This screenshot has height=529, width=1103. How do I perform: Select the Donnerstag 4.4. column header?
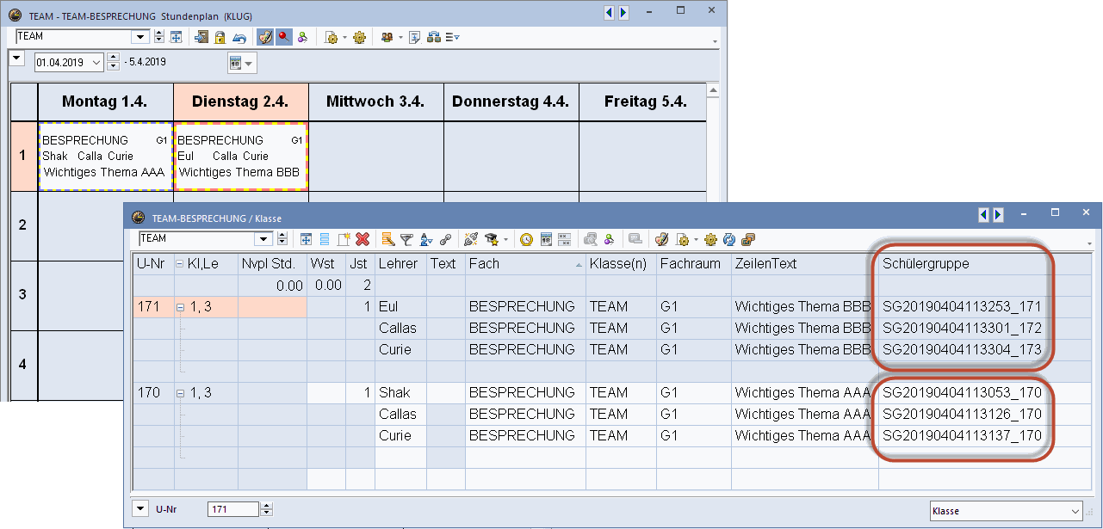511,101
